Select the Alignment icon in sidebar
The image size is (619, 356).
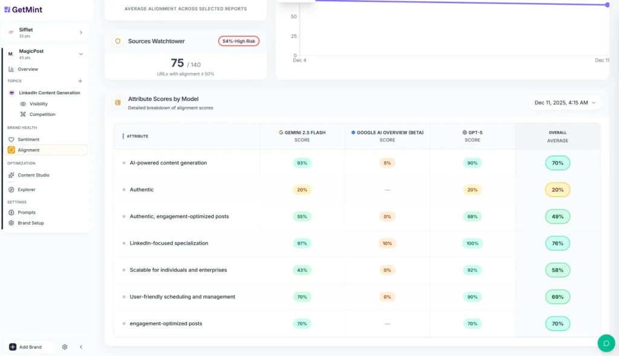(x=11, y=150)
